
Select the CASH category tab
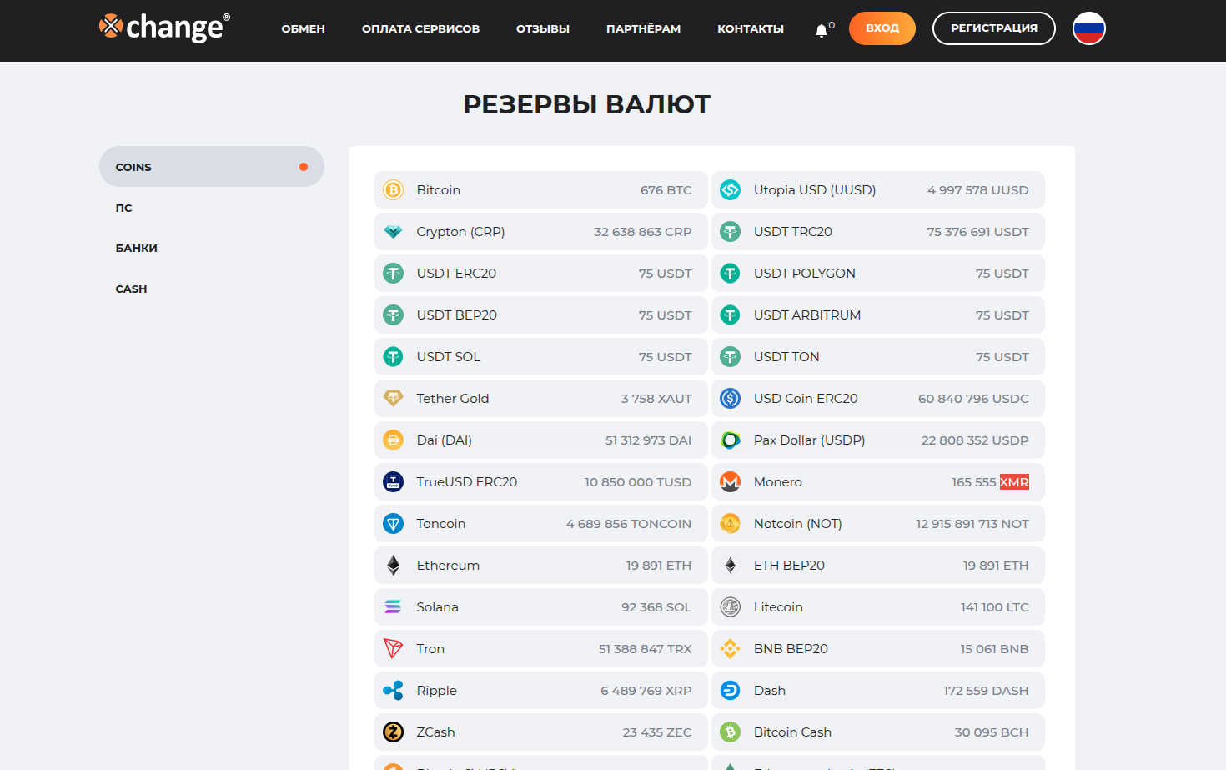tap(131, 289)
